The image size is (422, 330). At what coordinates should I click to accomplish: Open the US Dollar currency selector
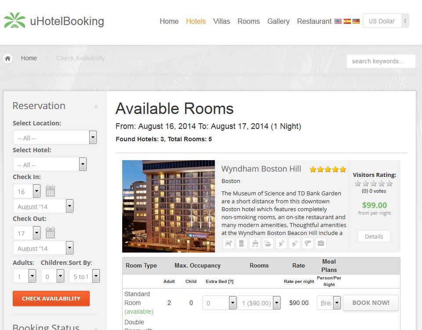click(x=386, y=21)
